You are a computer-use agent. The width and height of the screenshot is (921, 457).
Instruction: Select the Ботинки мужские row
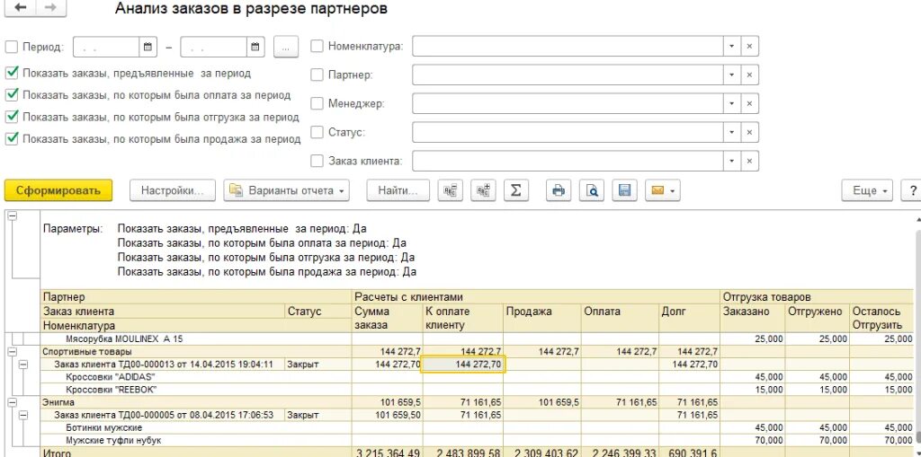(x=477, y=427)
